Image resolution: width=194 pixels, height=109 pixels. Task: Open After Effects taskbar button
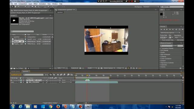coord(88,106)
